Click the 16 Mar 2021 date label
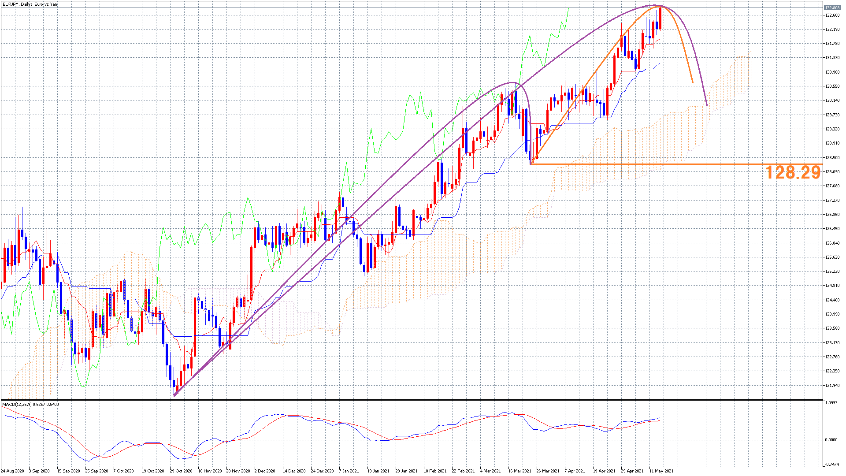Viewport: 846px width, 476px height. (519, 471)
